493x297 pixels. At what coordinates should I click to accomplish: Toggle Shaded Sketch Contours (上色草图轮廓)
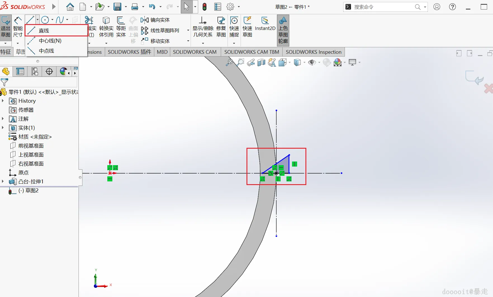(283, 30)
